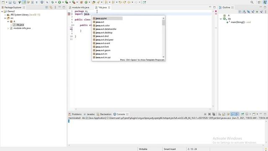Launch the green Run button

click(x=59, y=2)
